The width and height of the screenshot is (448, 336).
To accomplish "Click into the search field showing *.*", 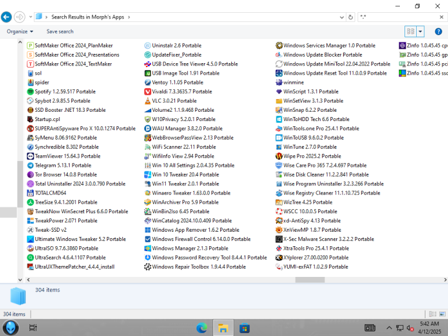I will point(398,17).
